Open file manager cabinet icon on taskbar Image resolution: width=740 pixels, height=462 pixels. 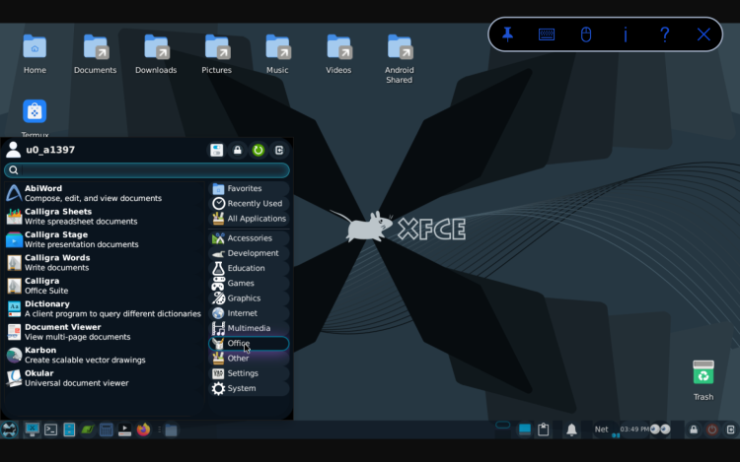point(69,429)
